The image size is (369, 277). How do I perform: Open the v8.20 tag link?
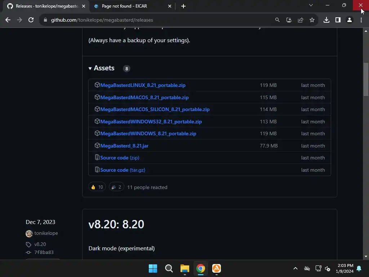pyautogui.click(x=40, y=244)
